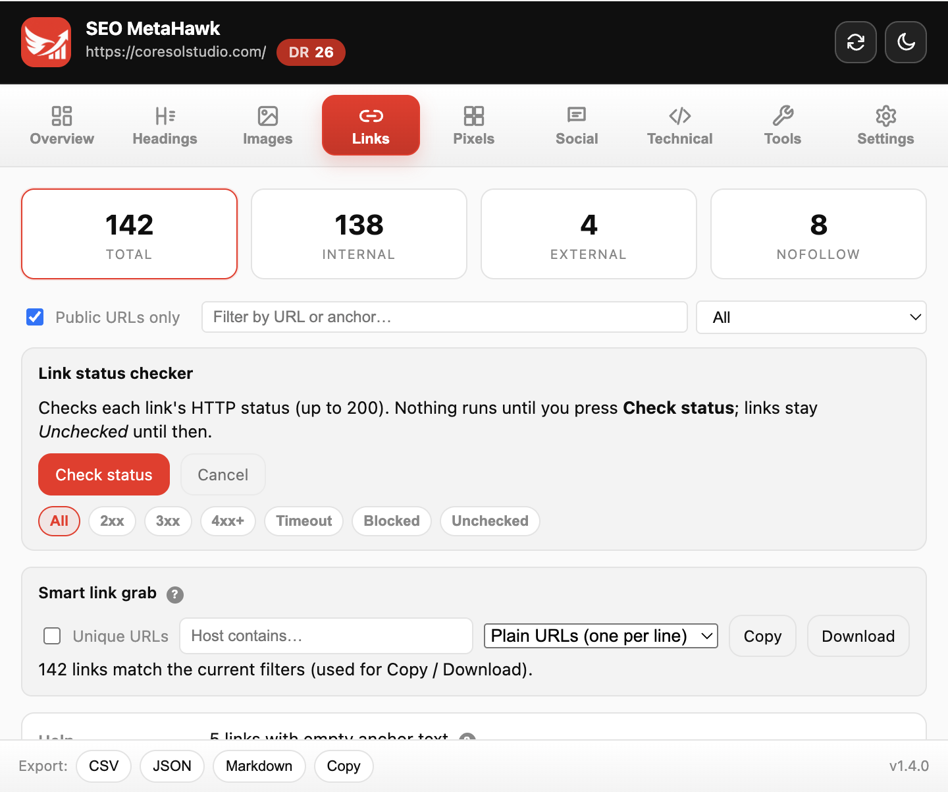948x792 pixels.
Task: Click the Check status button
Action: click(104, 474)
